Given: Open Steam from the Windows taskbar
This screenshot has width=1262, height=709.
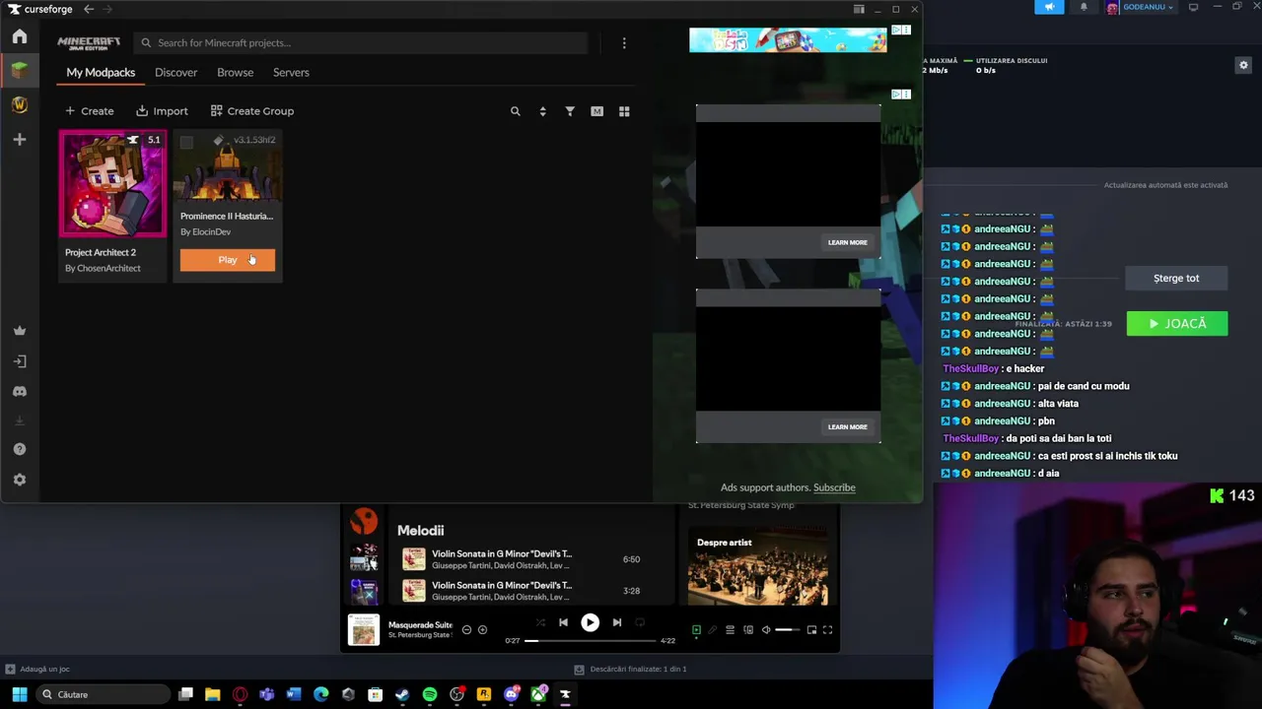Looking at the screenshot, I should tap(402, 694).
